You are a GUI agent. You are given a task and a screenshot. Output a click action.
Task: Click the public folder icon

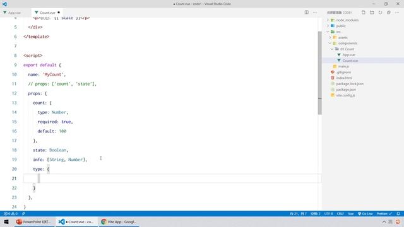[x=333, y=26]
